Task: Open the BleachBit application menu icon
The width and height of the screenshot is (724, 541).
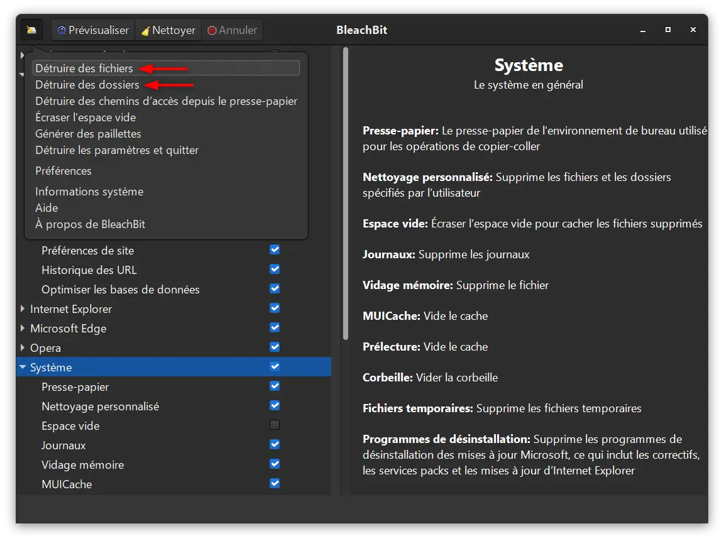Action: coord(31,30)
